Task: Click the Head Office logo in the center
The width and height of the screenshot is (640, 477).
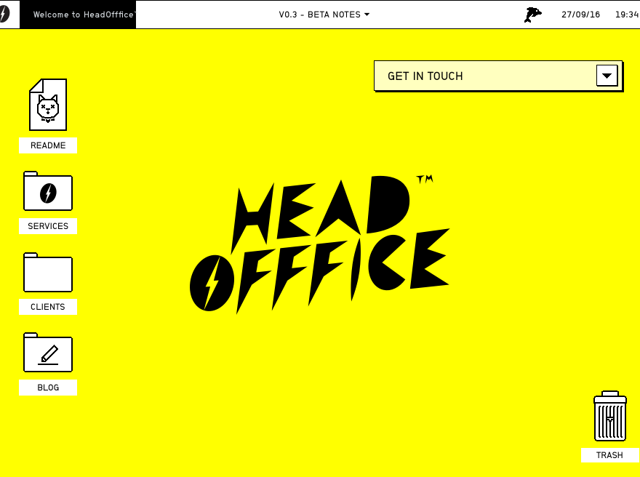Action: [x=319, y=244]
